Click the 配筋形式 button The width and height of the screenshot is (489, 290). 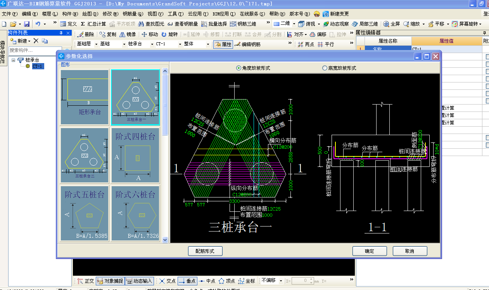coord(206,251)
